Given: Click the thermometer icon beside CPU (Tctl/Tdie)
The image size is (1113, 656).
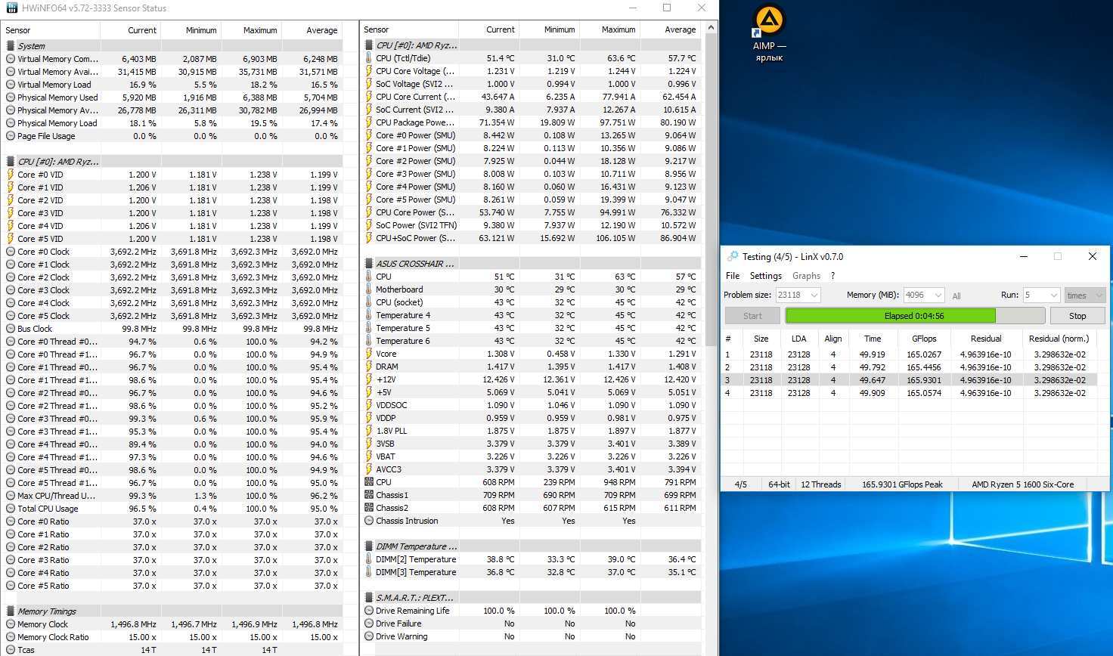Looking at the screenshot, I should (x=369, y=58).
